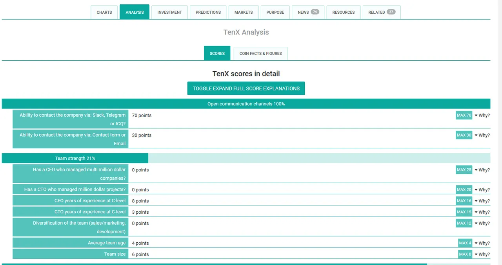
Task: Click the 70 points value
Action: 142,115
